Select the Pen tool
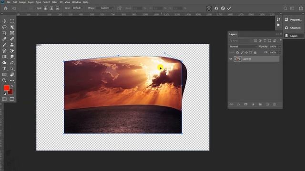The image size is (305, 171). tap(12, 63)
